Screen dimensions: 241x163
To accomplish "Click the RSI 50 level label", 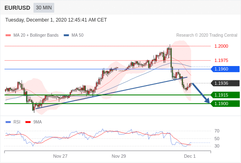I will (217, 139).
